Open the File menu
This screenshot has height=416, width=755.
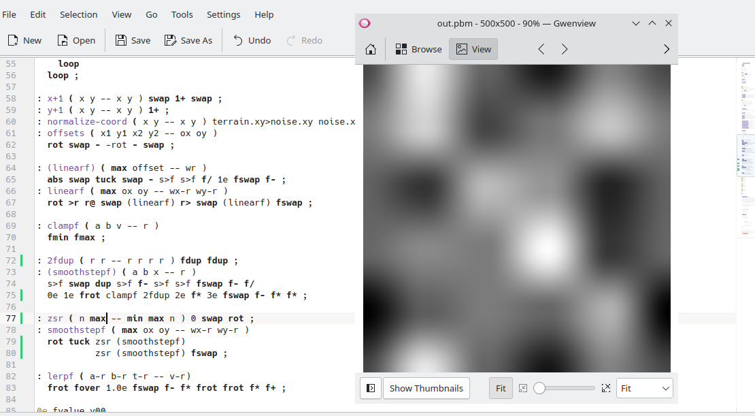9,14
